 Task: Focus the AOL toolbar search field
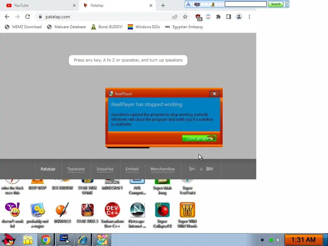coord(246,4)
